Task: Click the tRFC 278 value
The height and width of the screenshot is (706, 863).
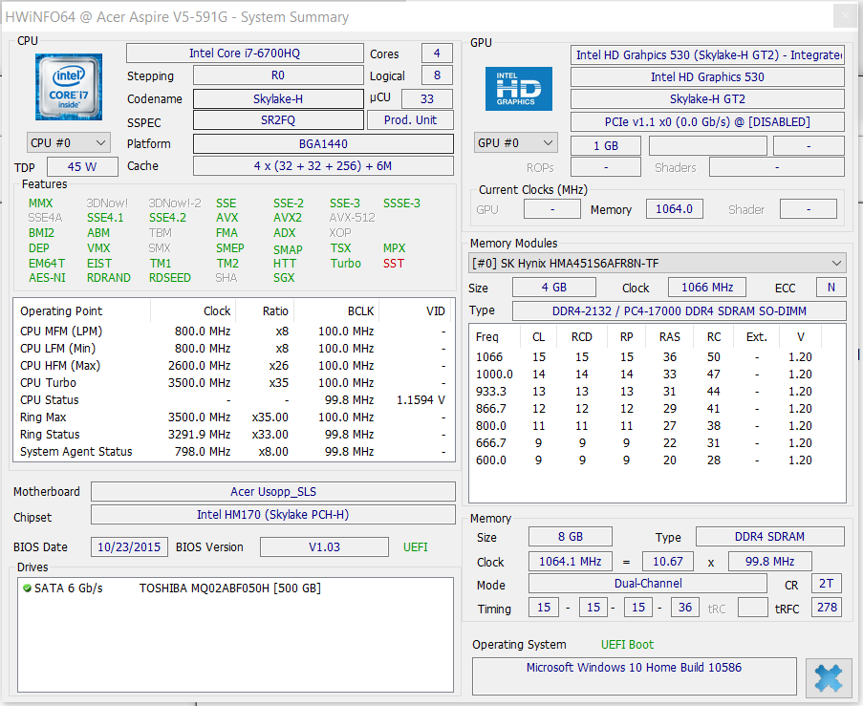Action: tap(828, 608)
